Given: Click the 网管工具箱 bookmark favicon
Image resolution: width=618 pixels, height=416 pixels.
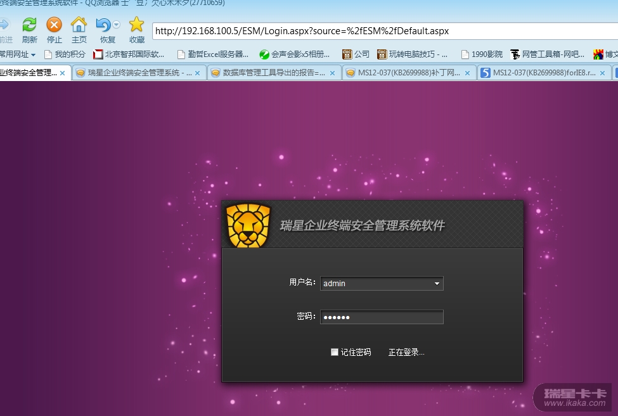Looking at the screenshot, I should 515,54.
